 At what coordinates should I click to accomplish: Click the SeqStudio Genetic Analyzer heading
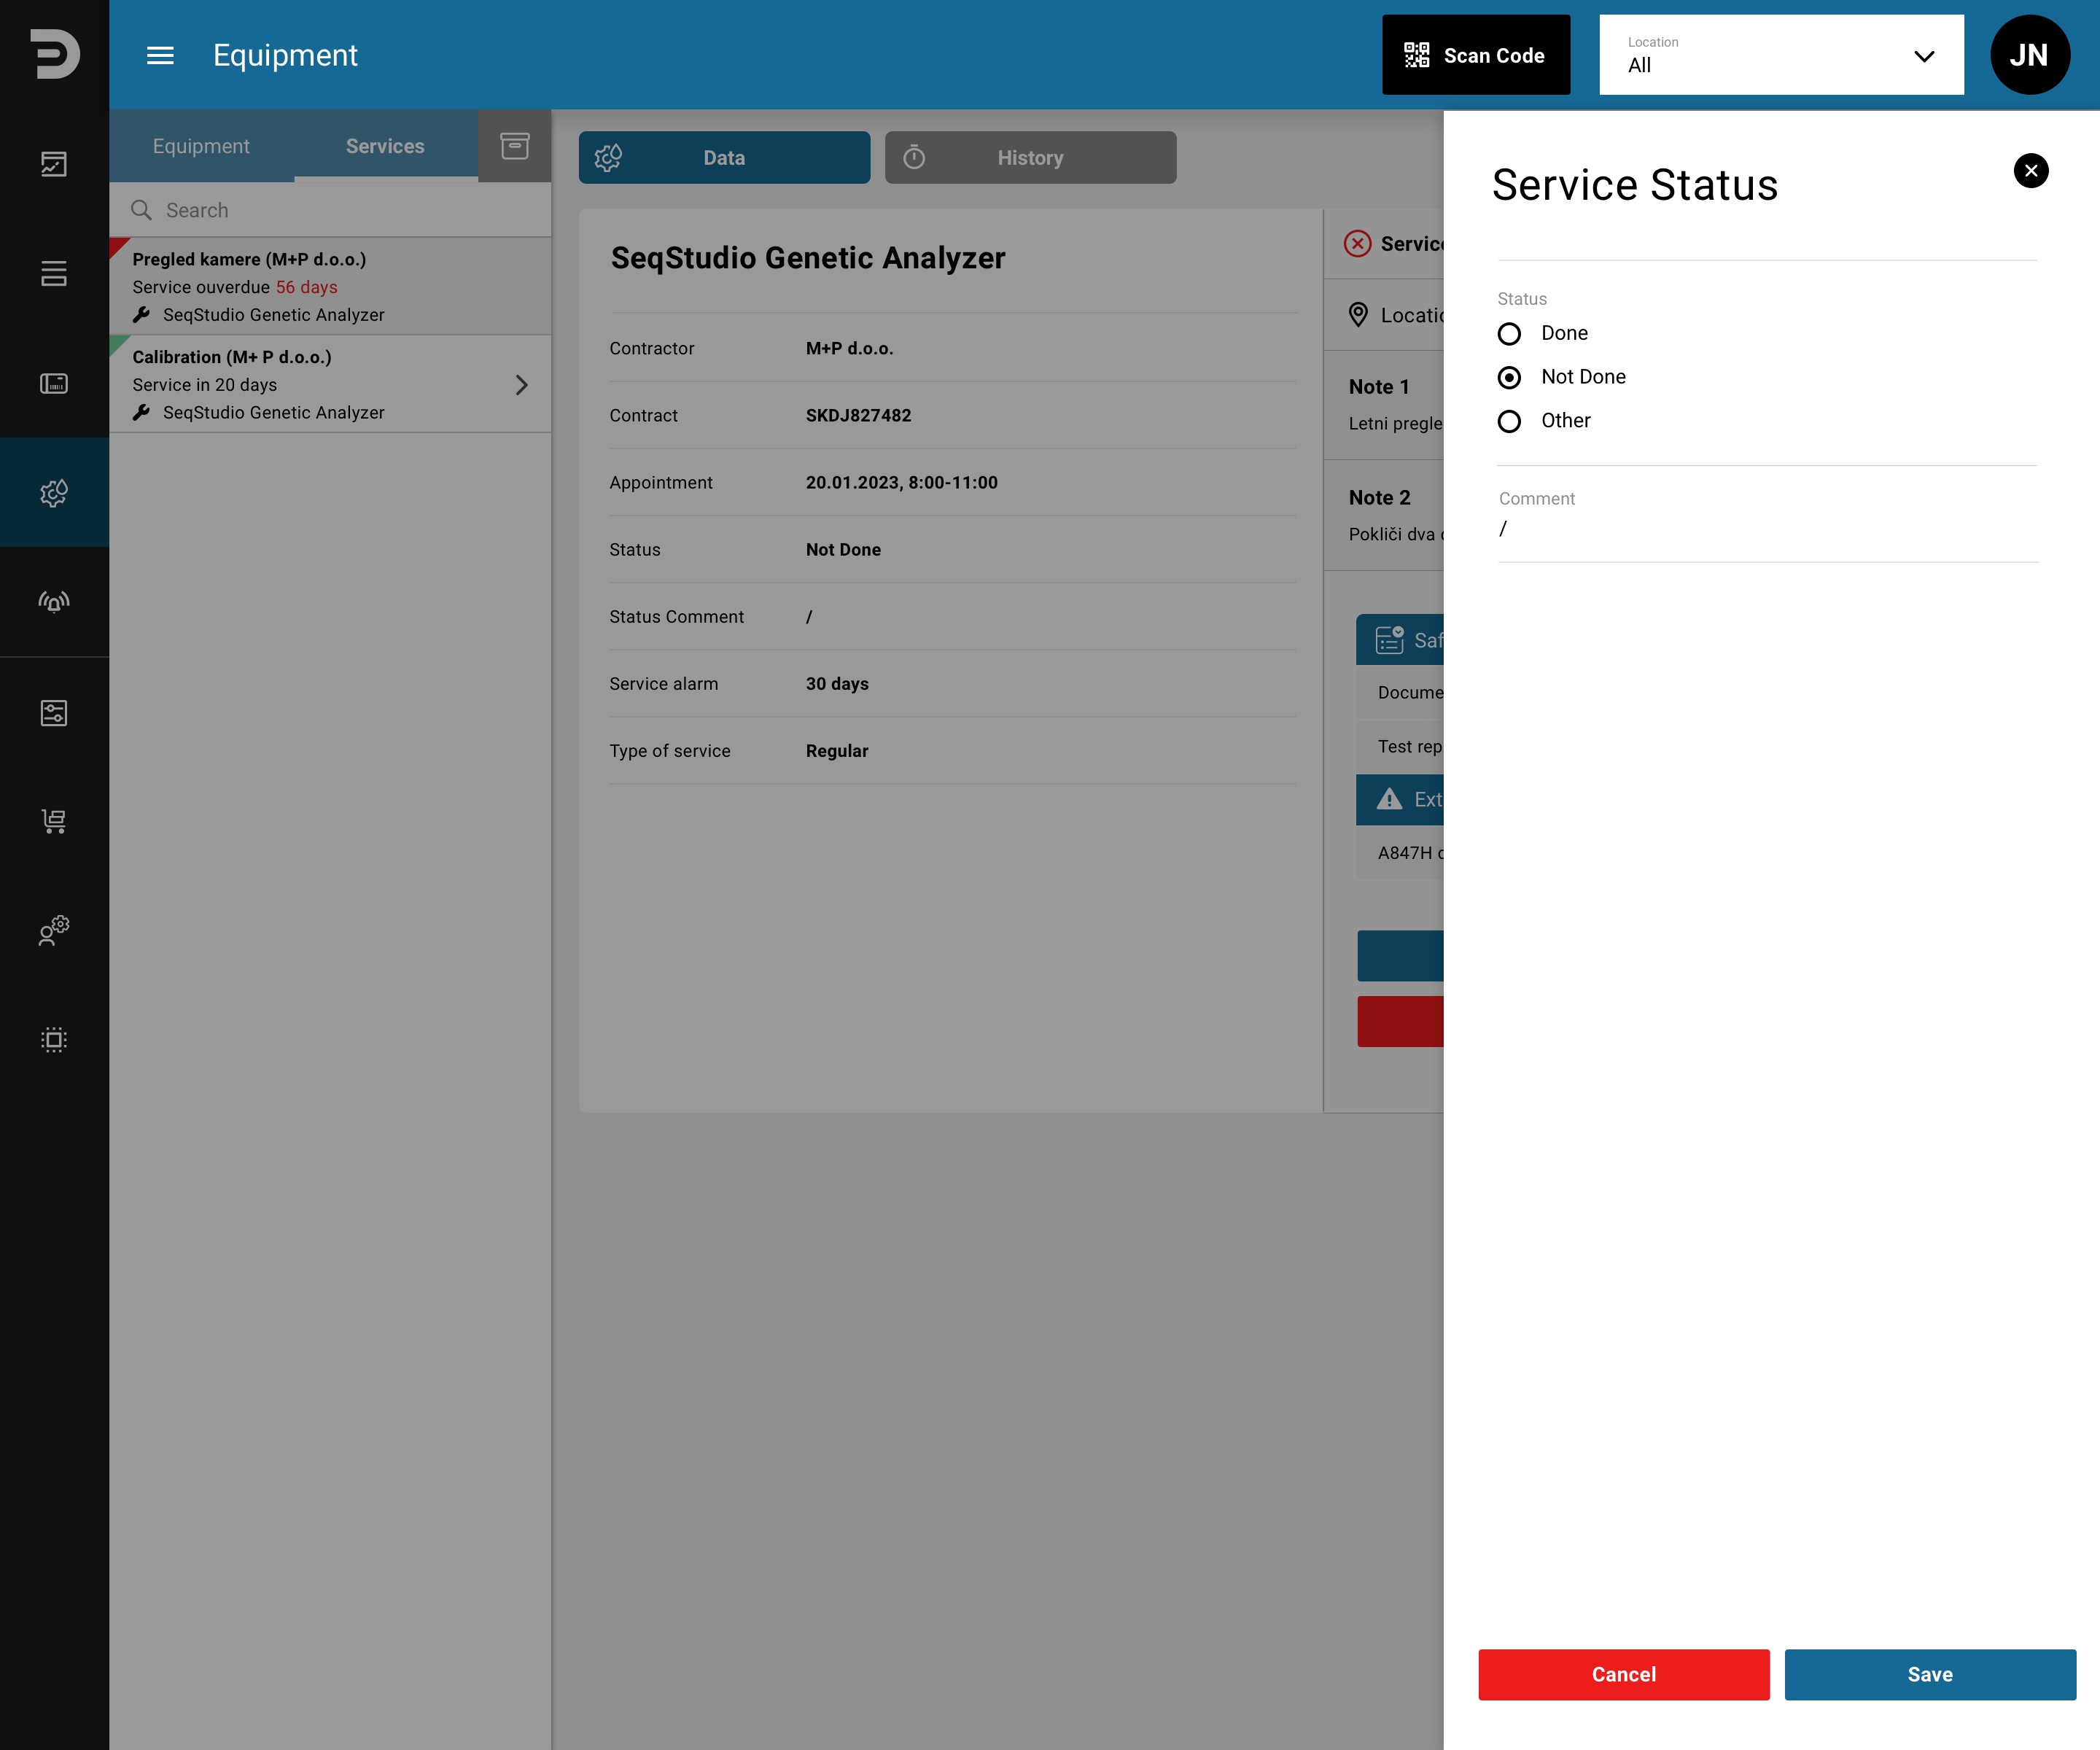click(x=808, y=258)
